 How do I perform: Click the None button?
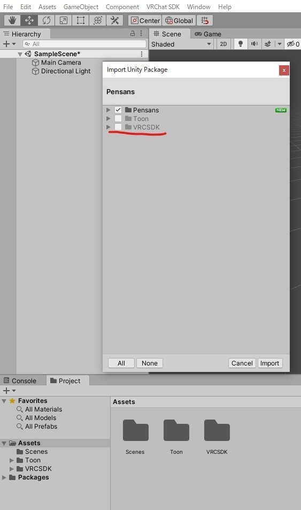[x=150, y=363]
